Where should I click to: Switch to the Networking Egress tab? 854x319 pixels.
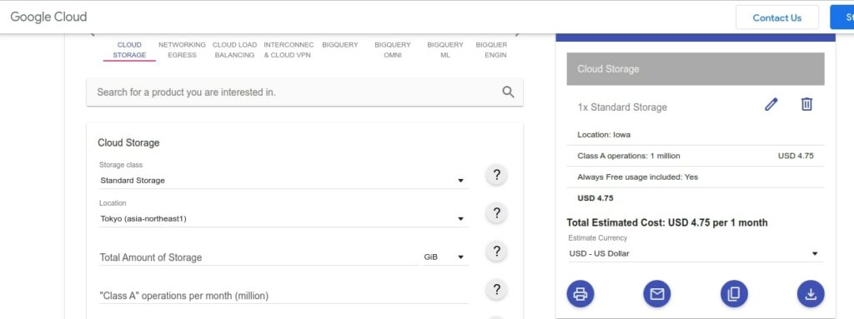pyautogui.click(x=182, y=49)
